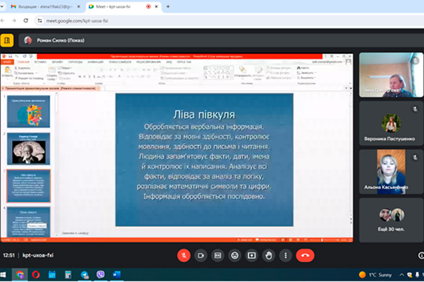Click the 'Ліва півкуля' slide title

[x=204, y=115]
